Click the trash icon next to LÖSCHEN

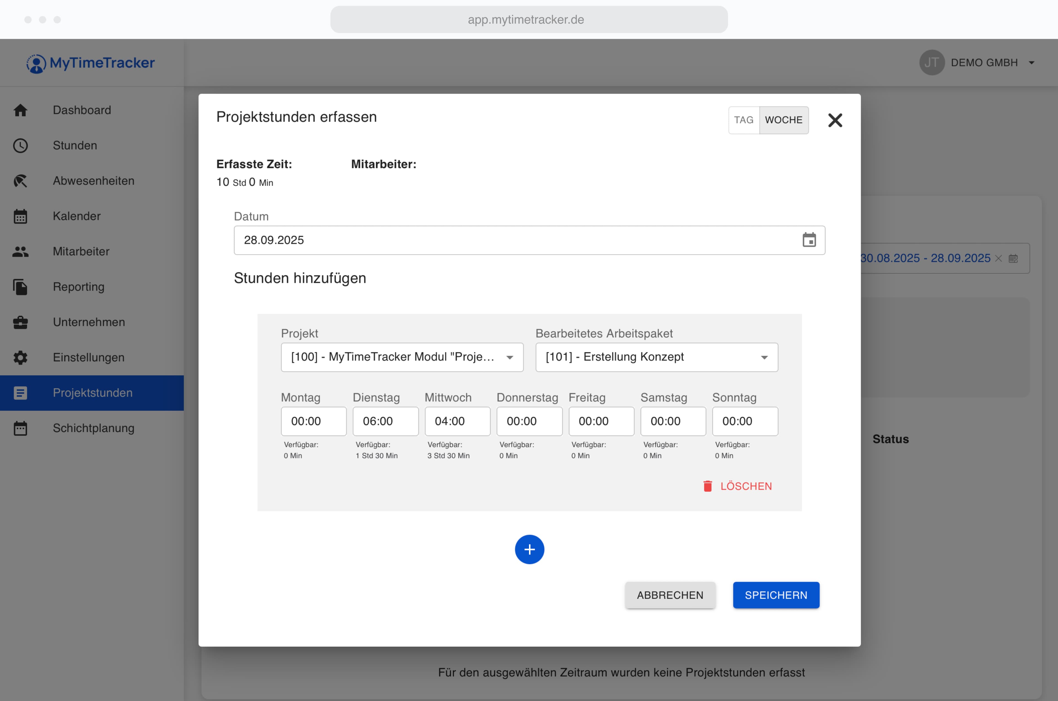tap(708, 486)
